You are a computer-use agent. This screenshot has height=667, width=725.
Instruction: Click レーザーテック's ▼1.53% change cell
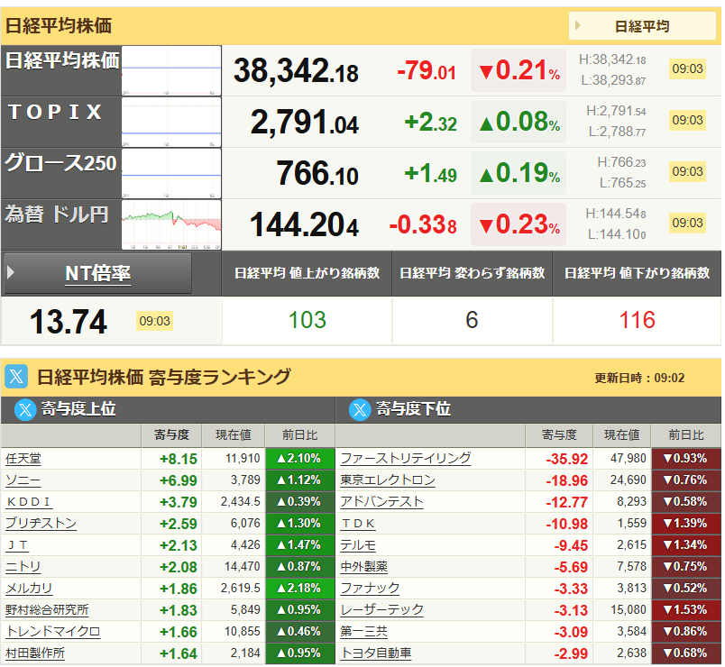click(686, 610)
